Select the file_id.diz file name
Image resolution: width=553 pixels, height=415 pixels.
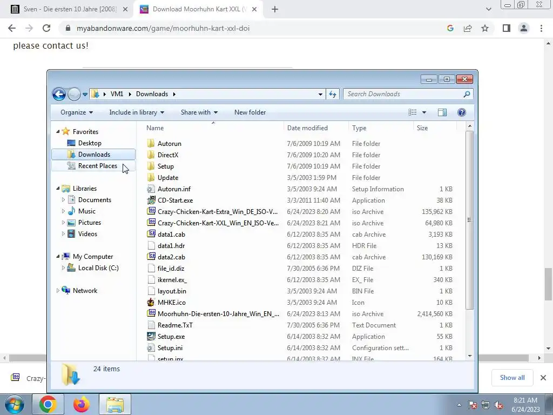(x=171, y=268)
